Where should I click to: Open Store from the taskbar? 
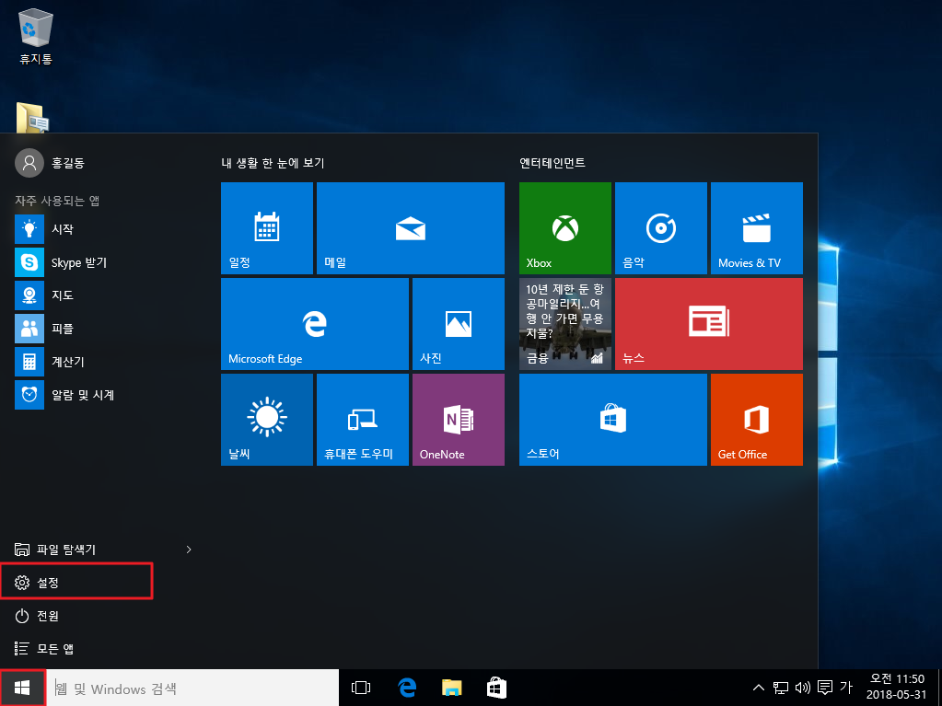[x=497, y=688]
